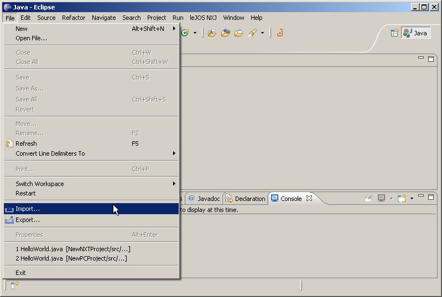Minimize the Console panel
The image size is (442, 297).
tap(421, 196)
